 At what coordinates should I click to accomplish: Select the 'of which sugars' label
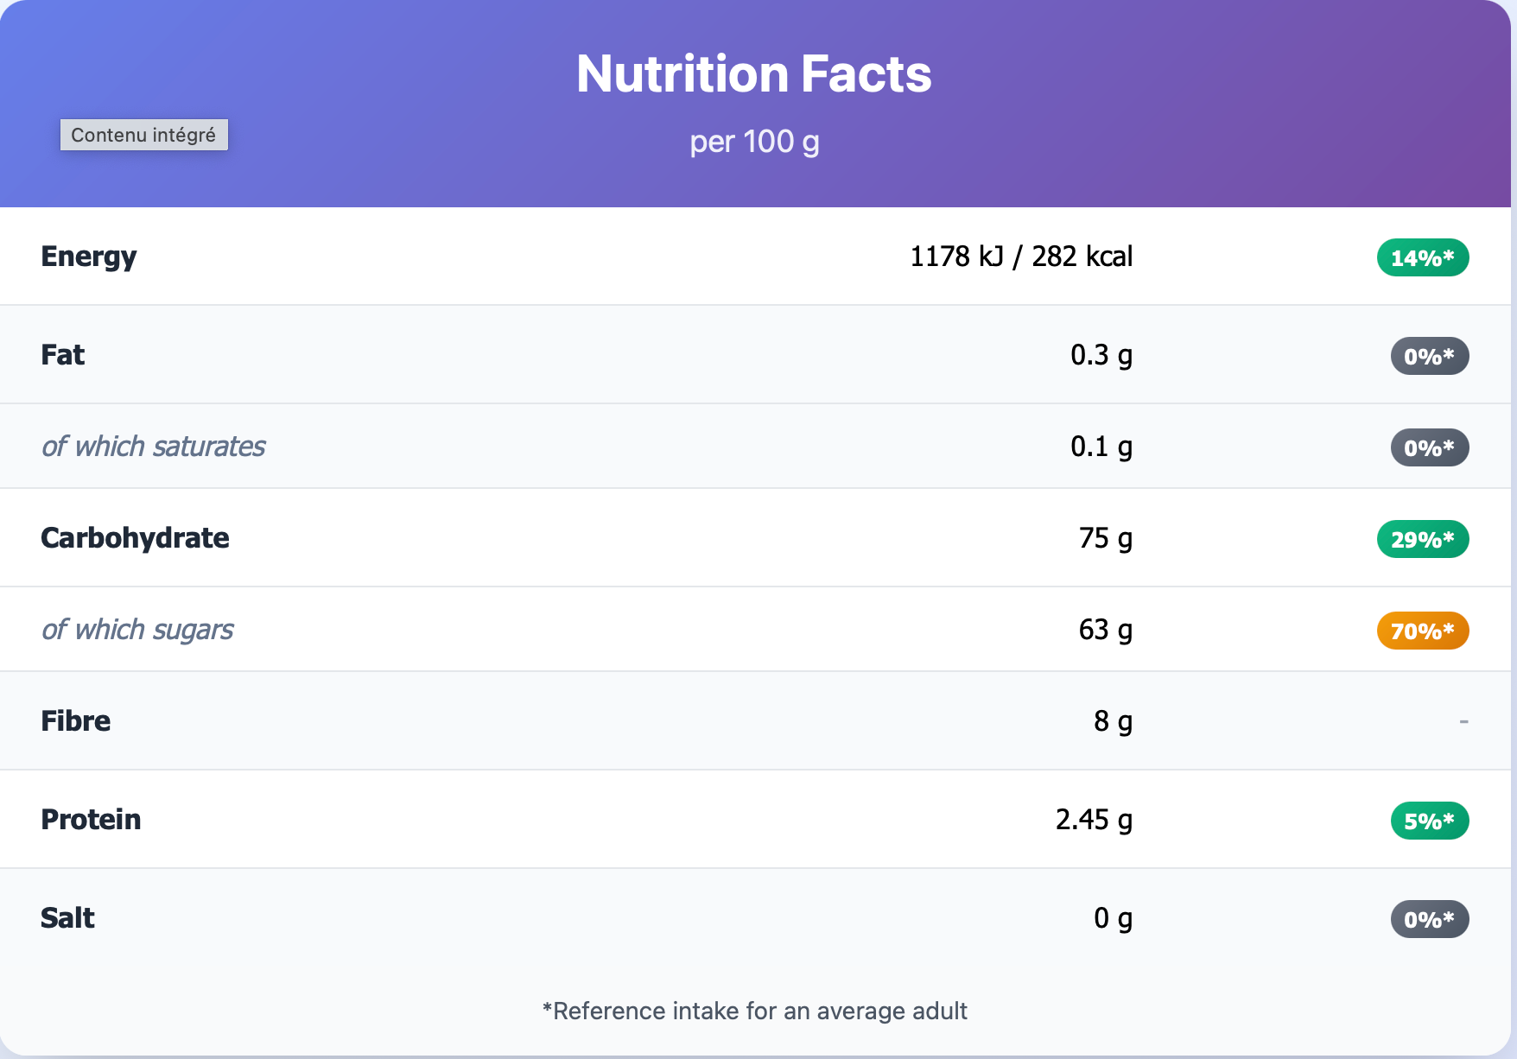(137, 630)
